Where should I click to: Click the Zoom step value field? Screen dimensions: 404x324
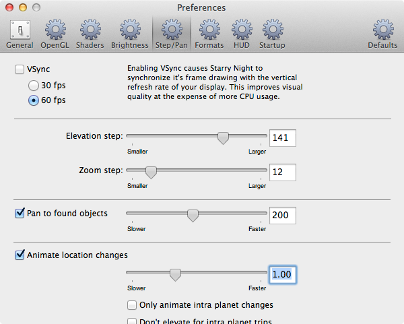[x=283, y=172]
